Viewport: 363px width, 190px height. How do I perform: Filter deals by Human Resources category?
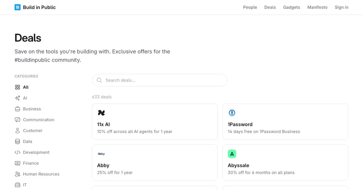[41, 174]
